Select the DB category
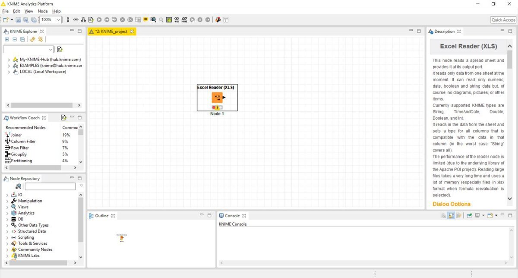 21,219
